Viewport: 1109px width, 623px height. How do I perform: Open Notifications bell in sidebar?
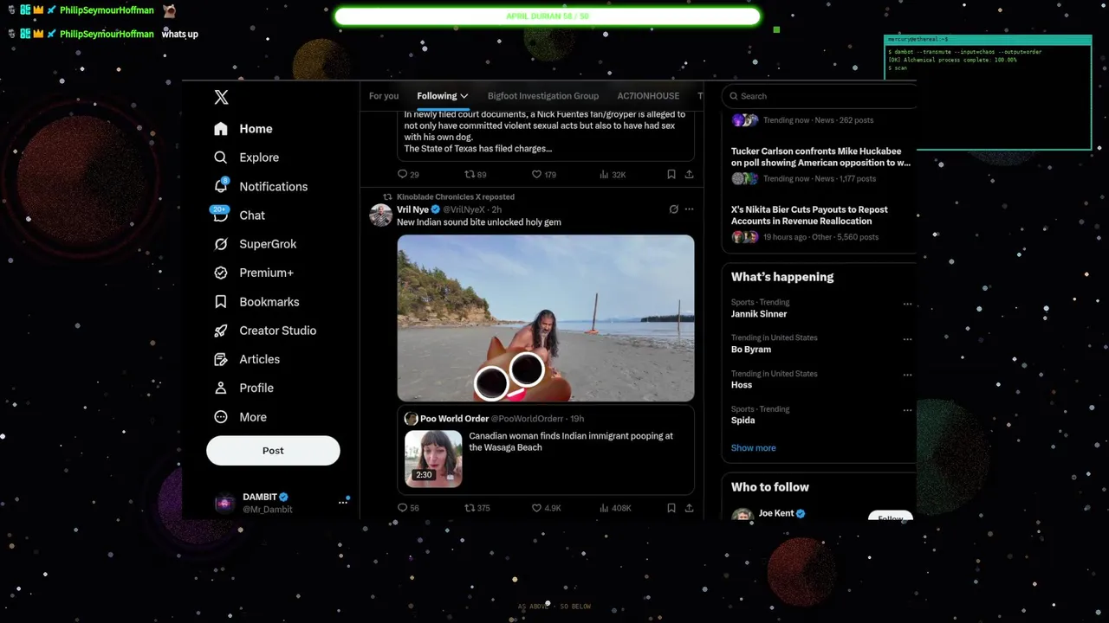261,186
